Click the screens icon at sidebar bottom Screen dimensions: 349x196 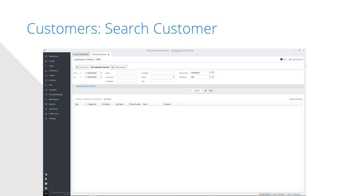(46, 174)
